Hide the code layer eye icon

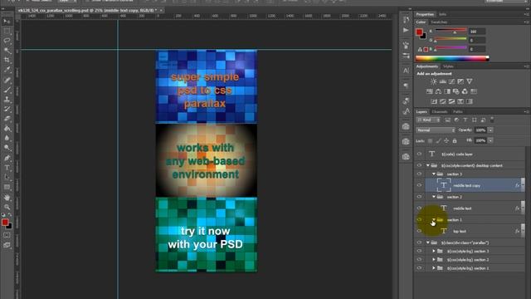tap(419, 154)
